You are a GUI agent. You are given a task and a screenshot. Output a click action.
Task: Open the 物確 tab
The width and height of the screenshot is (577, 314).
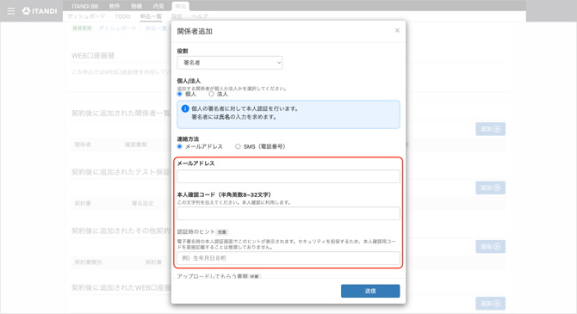point(137,6)
